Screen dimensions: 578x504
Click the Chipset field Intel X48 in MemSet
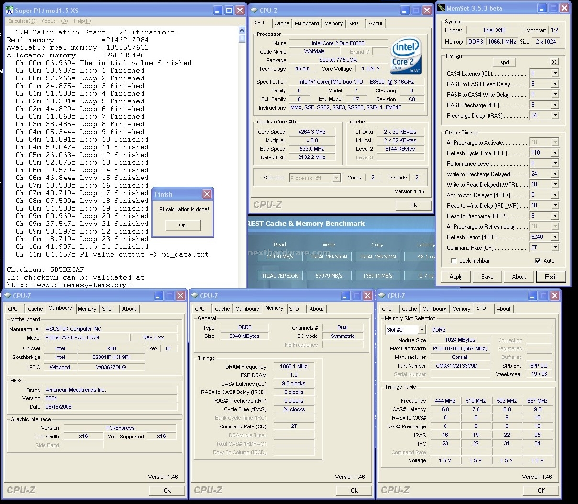click(495, 30)
